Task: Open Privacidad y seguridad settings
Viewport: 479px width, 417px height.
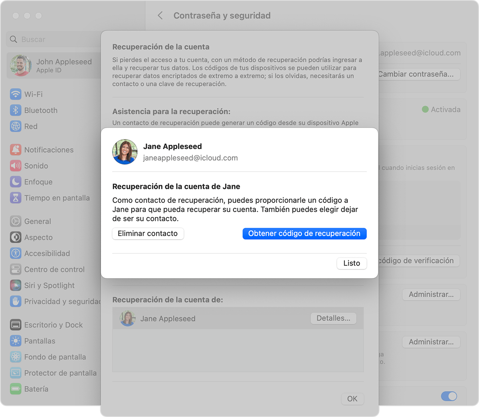Action: [x=60, y=302]
